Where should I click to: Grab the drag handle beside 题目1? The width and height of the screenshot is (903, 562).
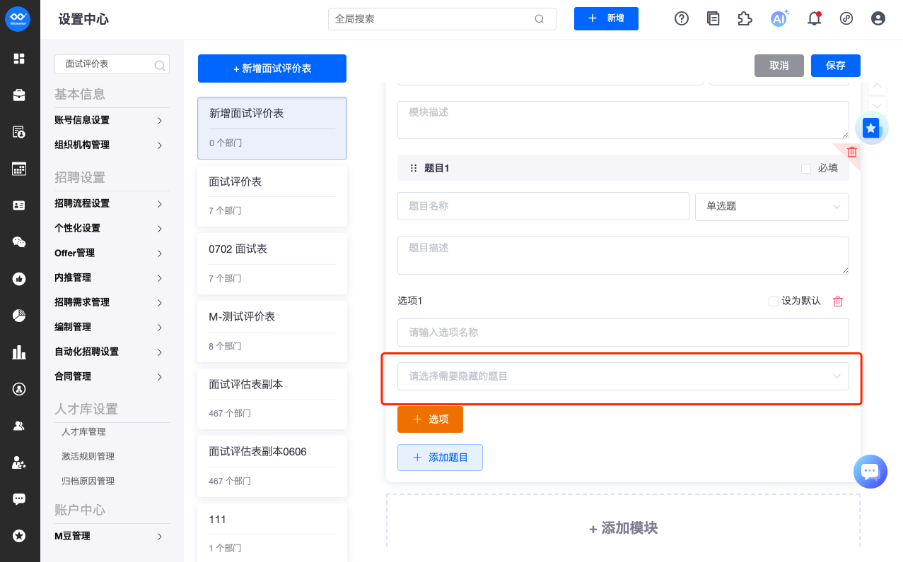(x=414, y=168)
